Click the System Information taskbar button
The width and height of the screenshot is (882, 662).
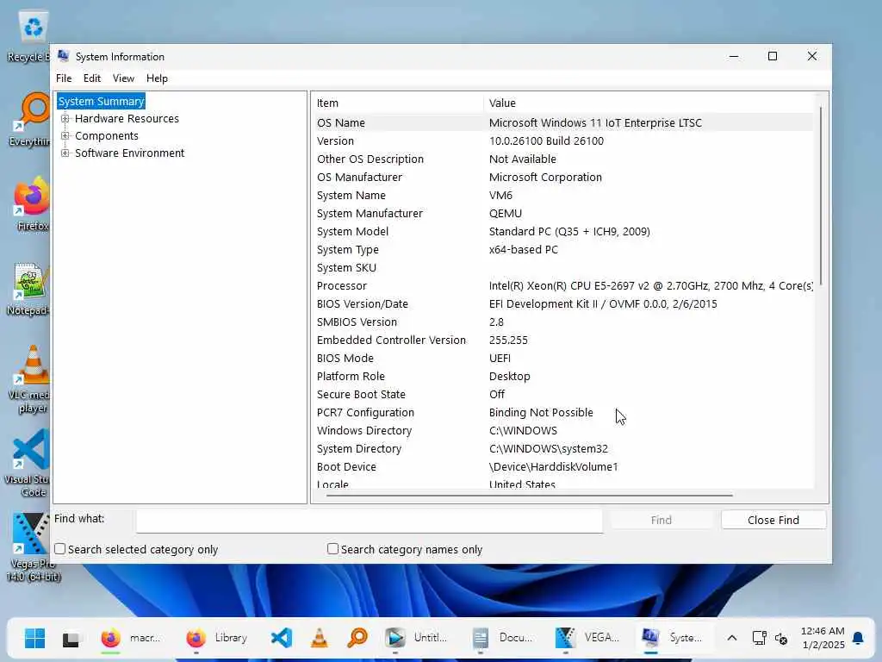point(674,638)
